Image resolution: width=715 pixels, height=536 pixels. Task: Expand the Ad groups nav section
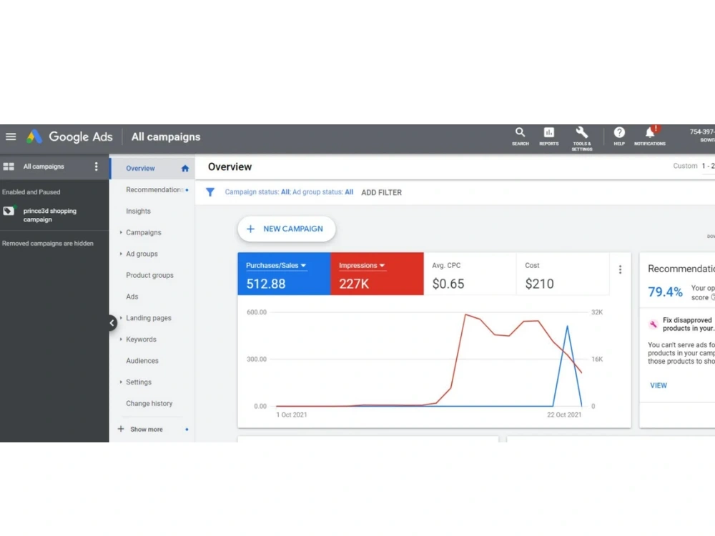coord(121,254)
